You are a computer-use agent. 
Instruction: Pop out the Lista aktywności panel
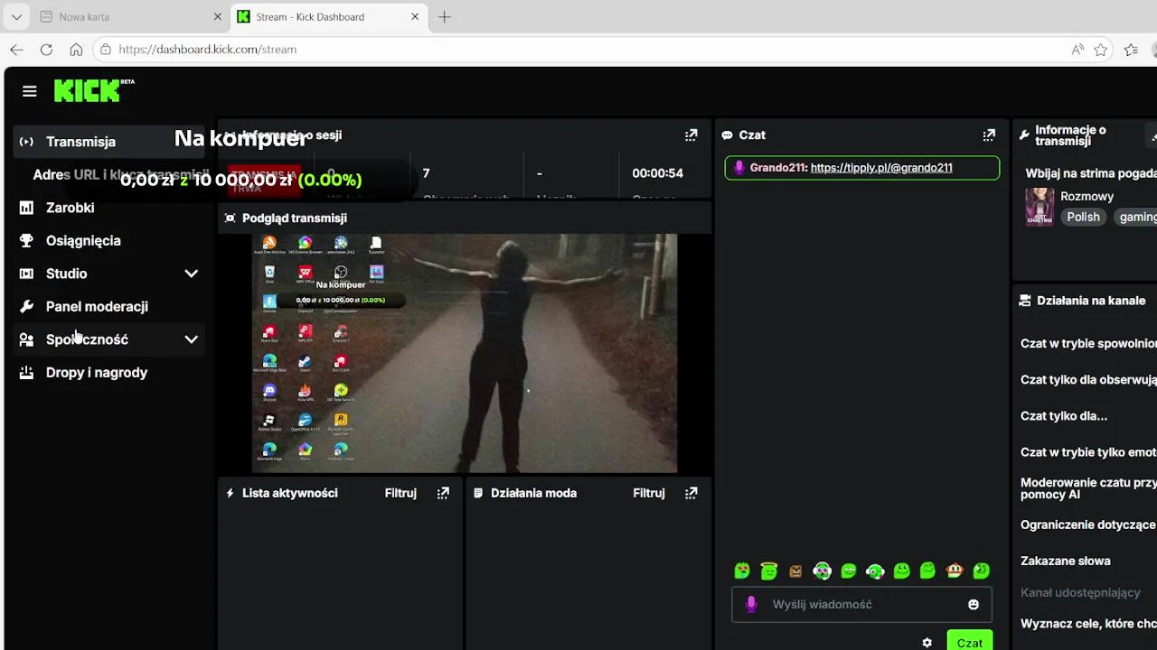443,493
